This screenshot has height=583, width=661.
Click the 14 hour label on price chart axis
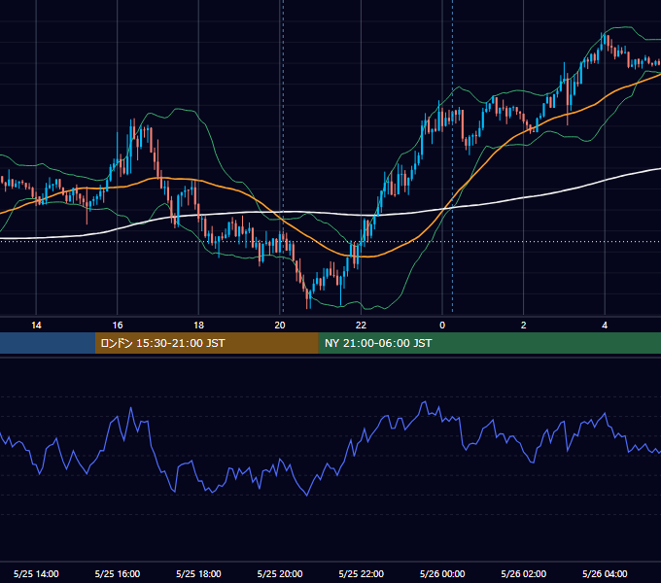[x=36, y=326]
